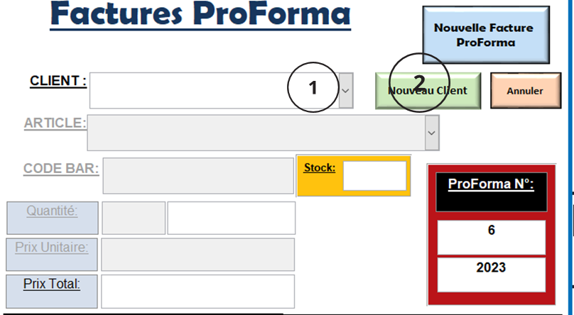Focus the white field right of Quantité
Image resolution: width=574 pixels, height=315 pixels.
pos(231,218)
